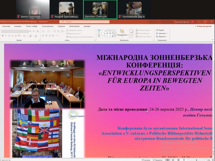Select Stanislav Chernysh participant video tile
This screenshot has width=215, height=161.
pos(100,9)
